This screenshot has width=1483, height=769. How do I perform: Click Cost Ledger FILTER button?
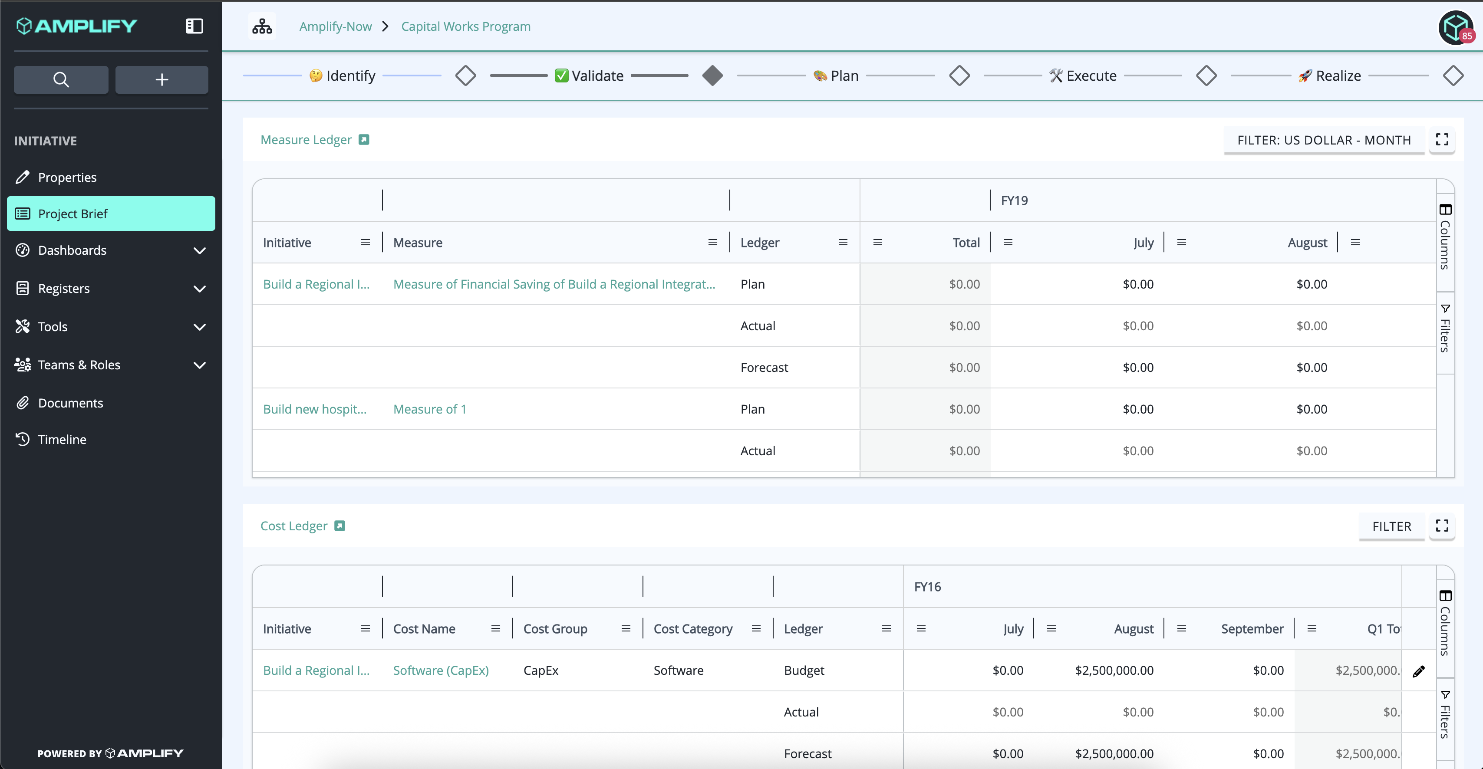pos(1391,526)
